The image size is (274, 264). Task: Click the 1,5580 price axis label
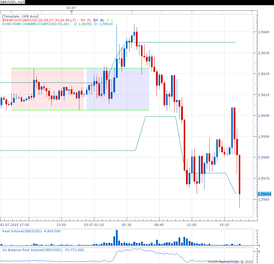click(264, 157)
